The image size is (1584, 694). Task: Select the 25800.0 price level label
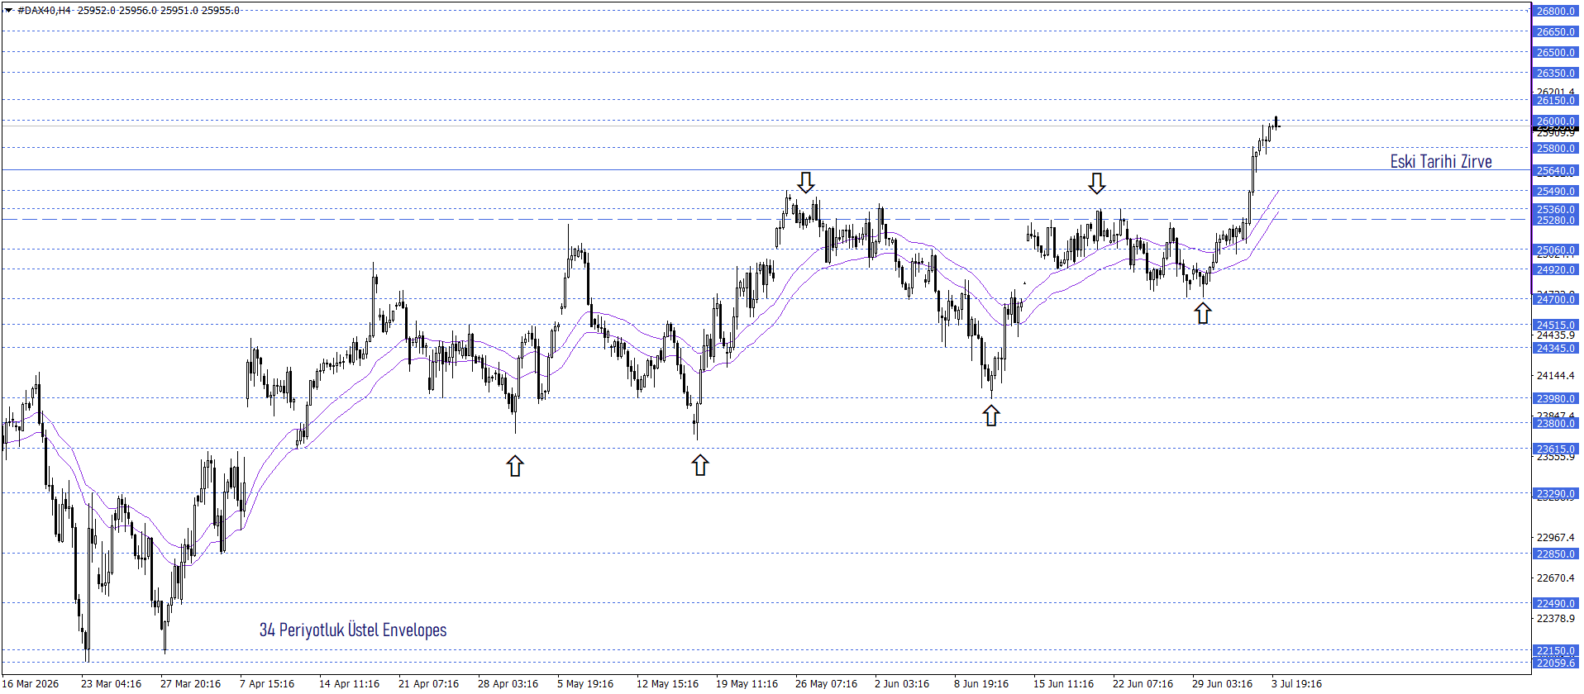(x=1555, y=148)
